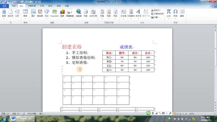Insert a text box (文本框)
The height and width of the screenshot is (122, 217).
coord(123,14)
